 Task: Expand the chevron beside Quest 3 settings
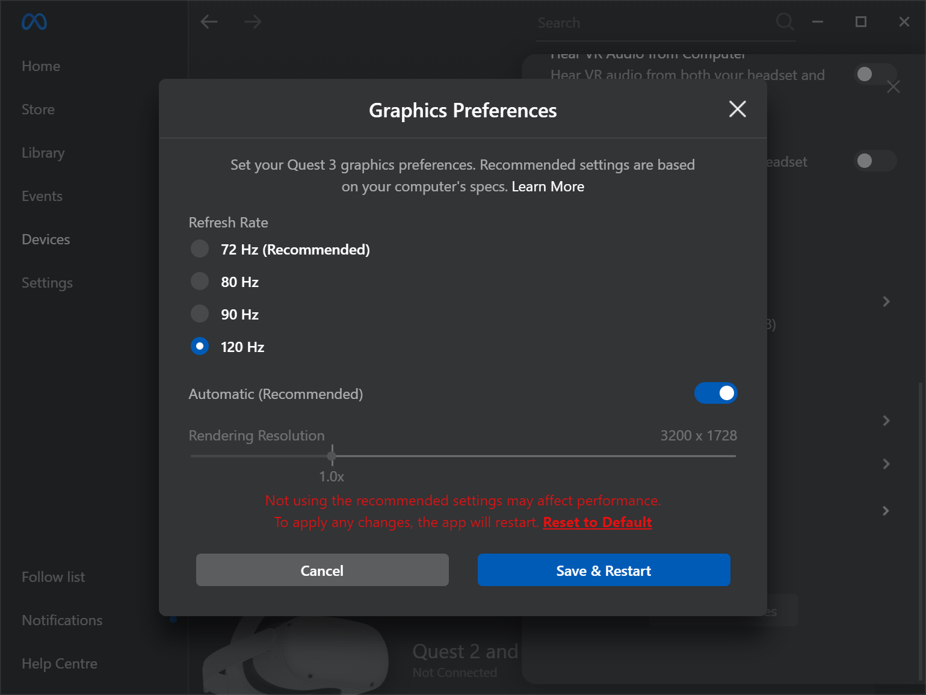click(886, 301)
